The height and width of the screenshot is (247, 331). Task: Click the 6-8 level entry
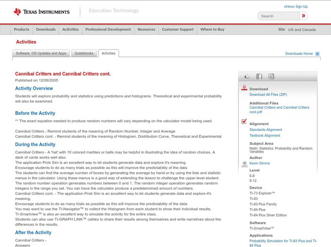252,176
